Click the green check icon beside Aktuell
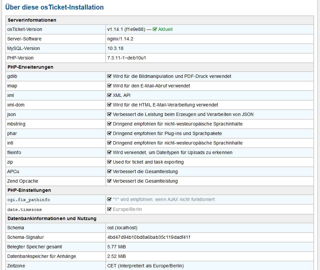 (x=155, y=29)
